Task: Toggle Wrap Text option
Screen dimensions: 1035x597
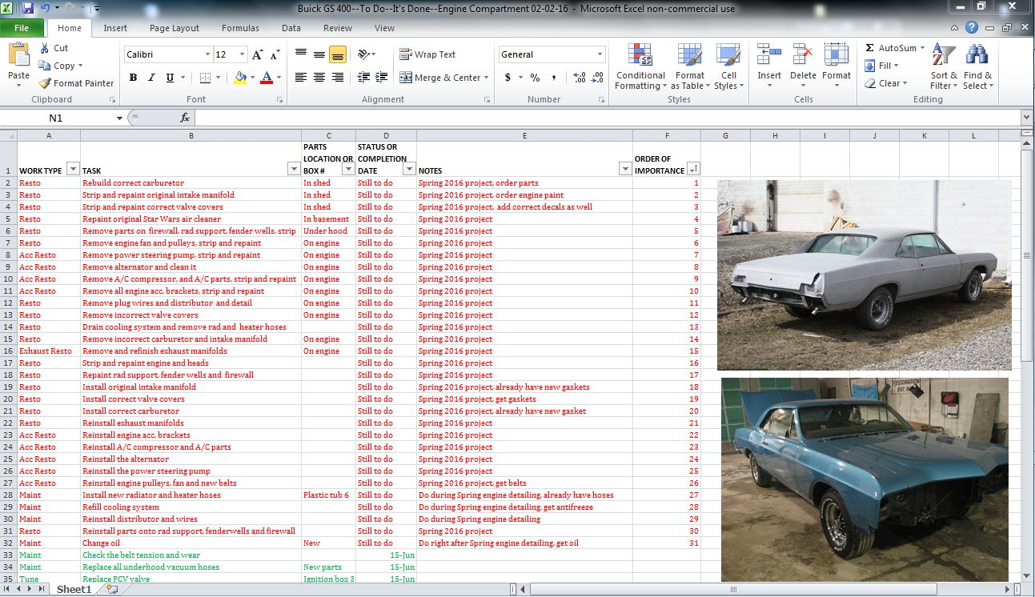Action: pos(427,54)
